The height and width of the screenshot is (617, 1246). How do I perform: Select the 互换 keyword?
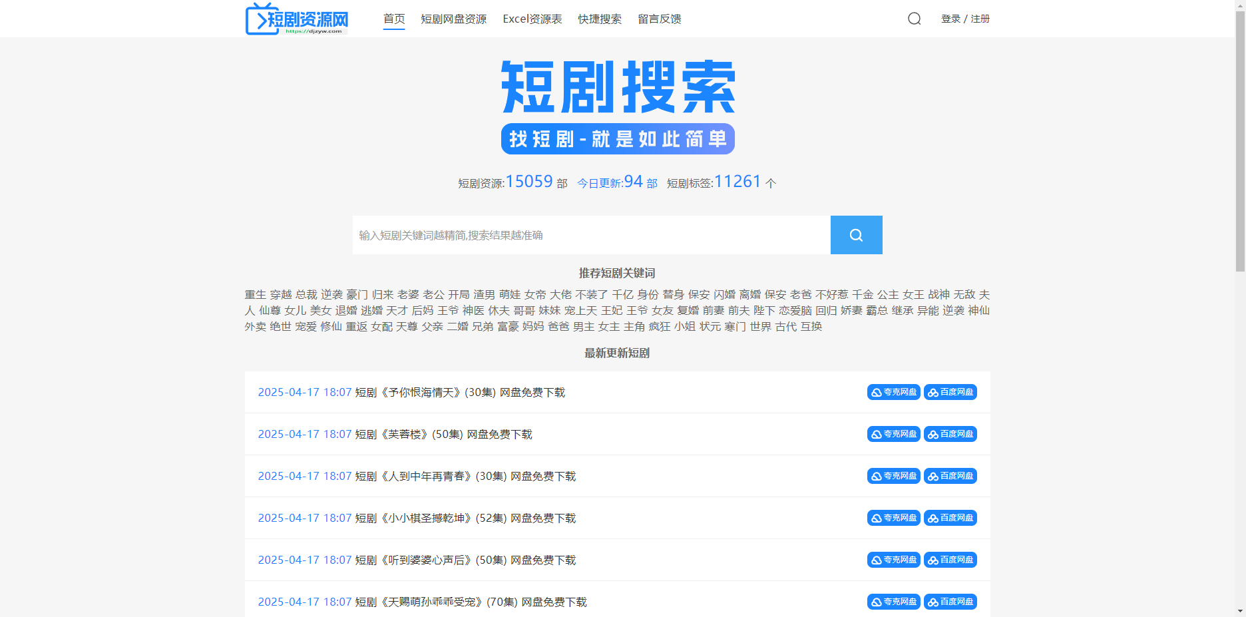pyautogui.click(x=811, y=326)
